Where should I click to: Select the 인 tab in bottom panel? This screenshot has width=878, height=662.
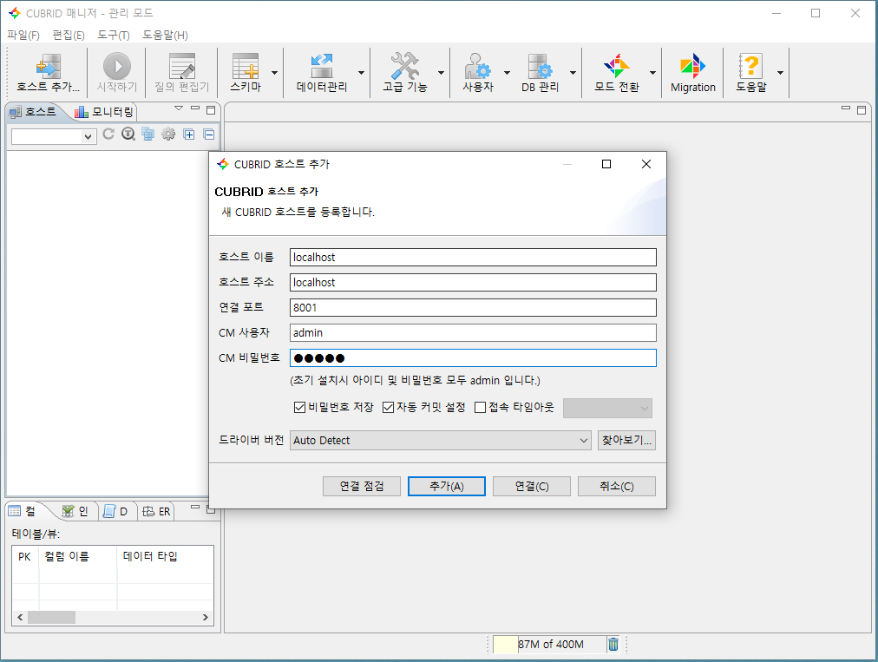[75, 511]
